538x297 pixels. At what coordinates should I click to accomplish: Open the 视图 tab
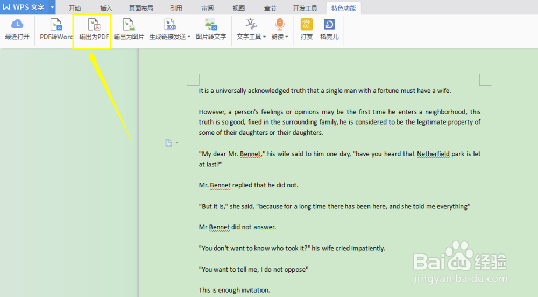click(239, 8)
